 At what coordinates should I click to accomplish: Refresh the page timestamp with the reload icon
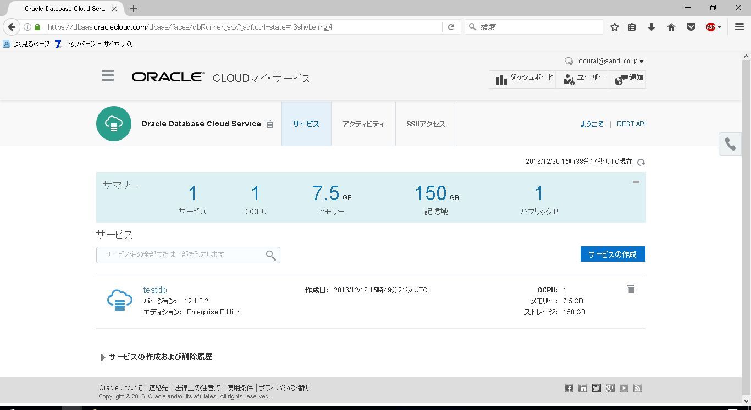pos(641,162)
